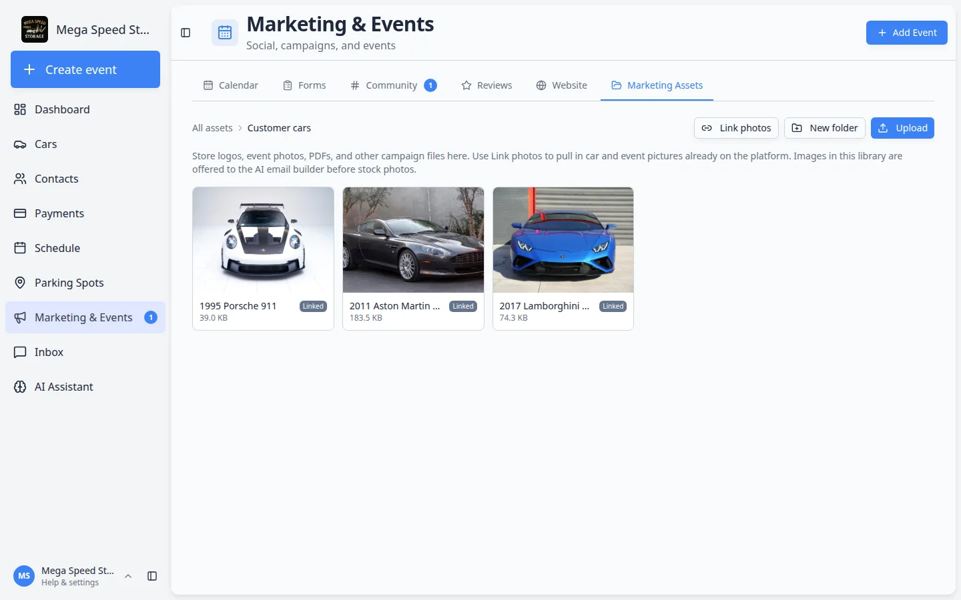
Task: Open the AI Assistant brain icon
Action: (x=20, y=387)
